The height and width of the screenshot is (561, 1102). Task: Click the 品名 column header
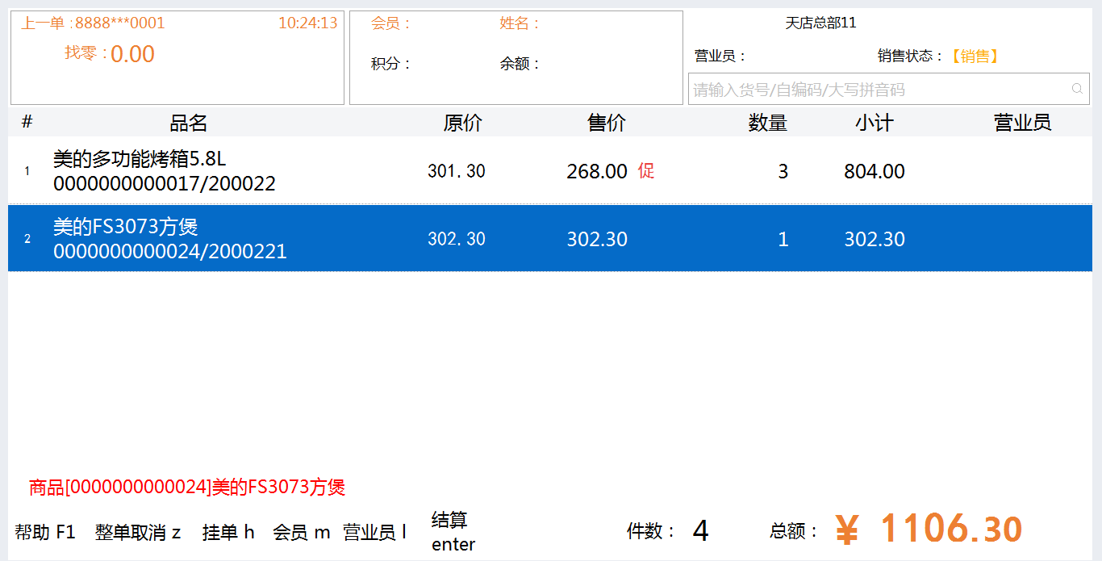coord(189,123)
